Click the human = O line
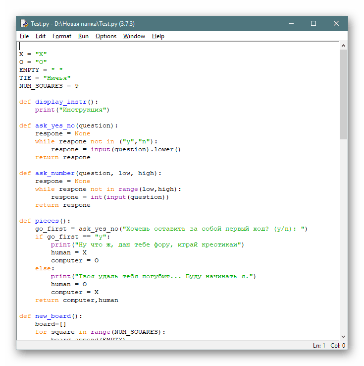Screen dimensions: 364x366 69,284
